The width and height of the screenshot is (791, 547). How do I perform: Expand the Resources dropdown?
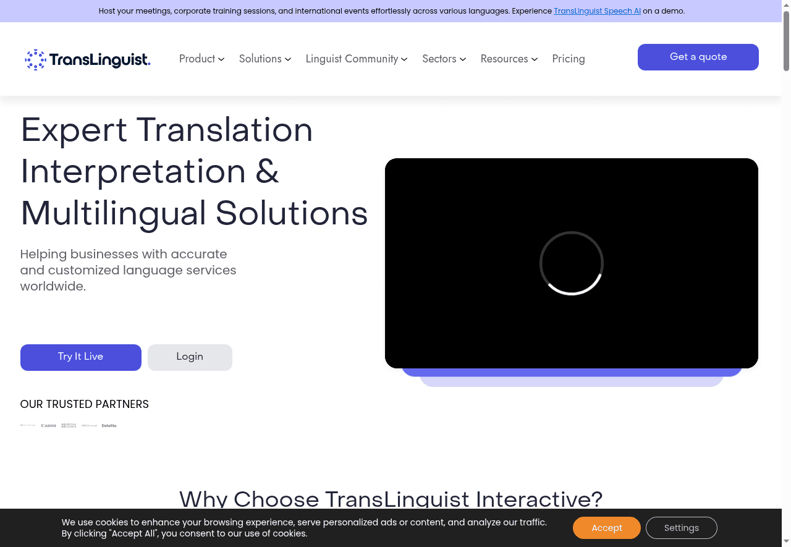tap(509, 59)
